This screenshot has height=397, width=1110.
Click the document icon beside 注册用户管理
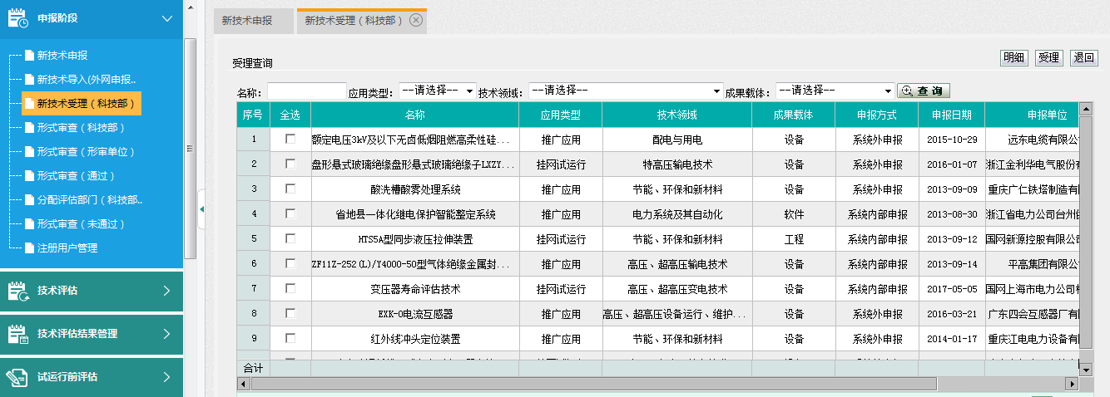(30, 248)
